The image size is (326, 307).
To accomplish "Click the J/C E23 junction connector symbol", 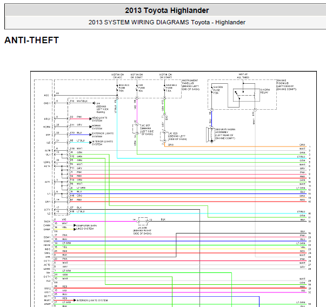I will [164, 136].
